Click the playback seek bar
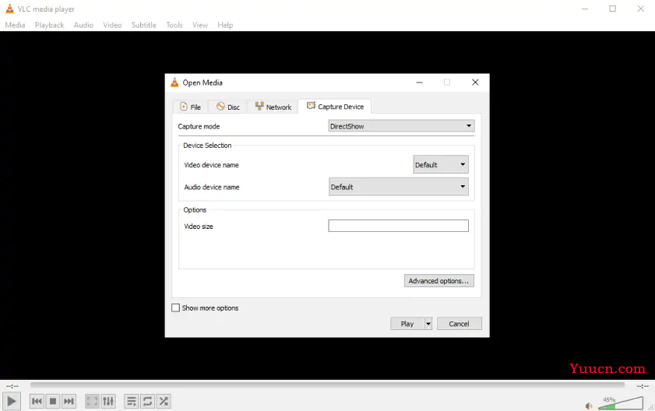655x411 pixels. [x=327, y=385]
